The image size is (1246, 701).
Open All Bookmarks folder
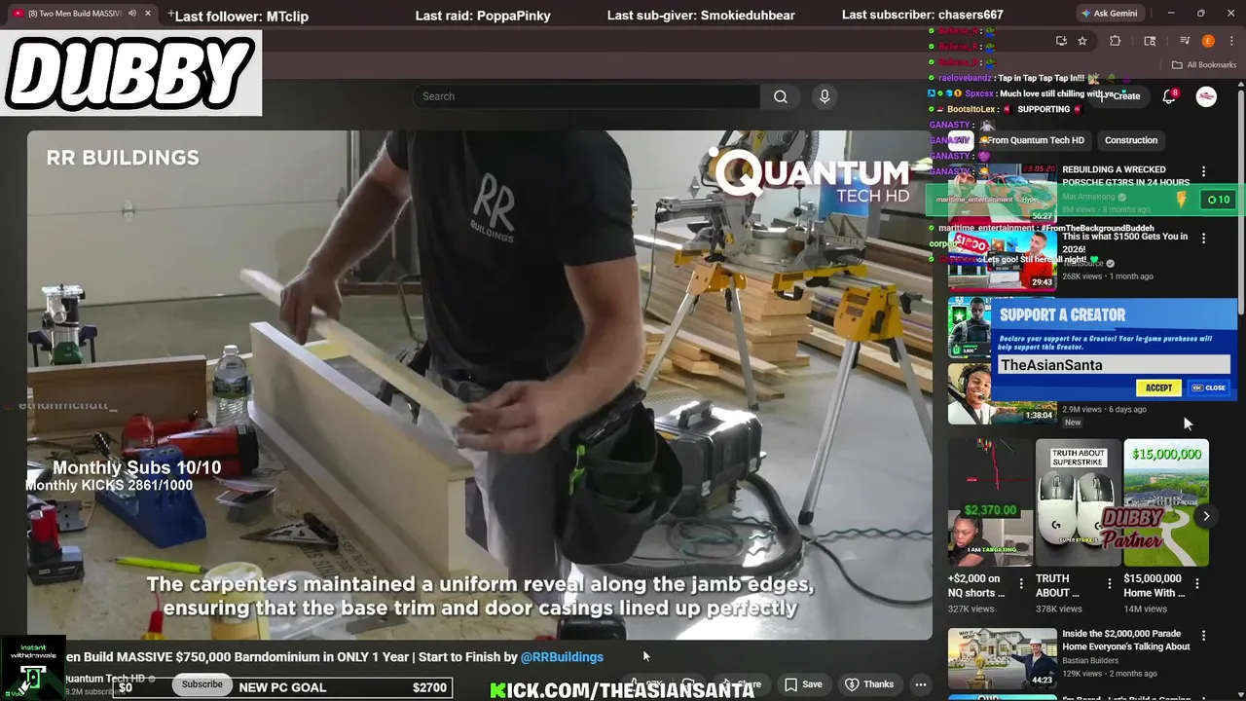tap(1204, 65)
